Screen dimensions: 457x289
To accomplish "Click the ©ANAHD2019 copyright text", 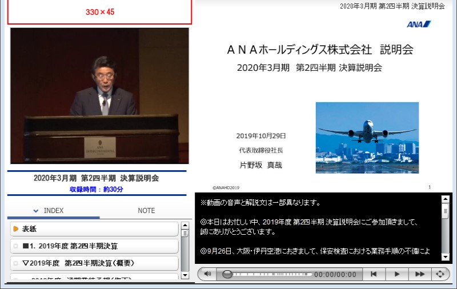I will (x=226, y=188).
